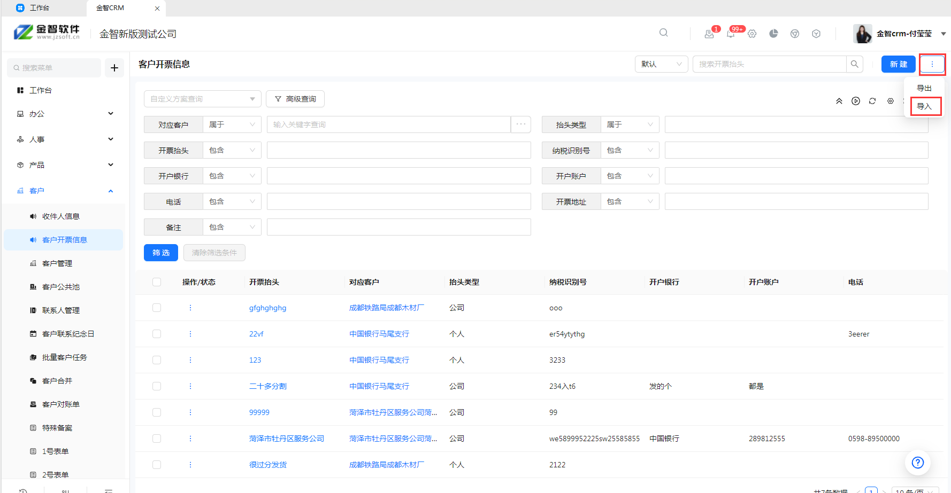Open row actions dots for 22vf
951x493 pixels.
pos(190,334)
